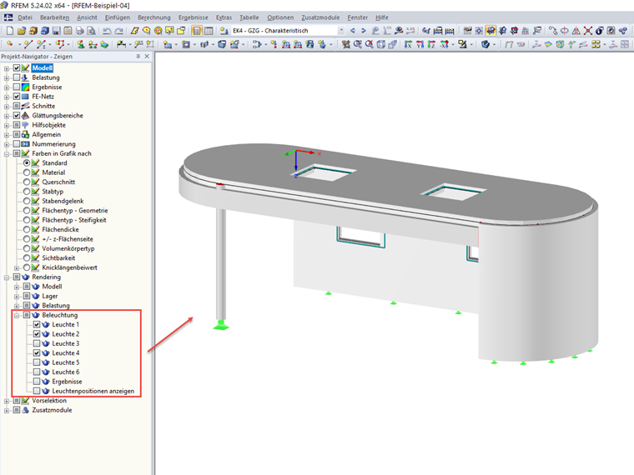Click the new line icon
Image resolution: width=634 pixels, height=475 pixels.
coord(28,44)
